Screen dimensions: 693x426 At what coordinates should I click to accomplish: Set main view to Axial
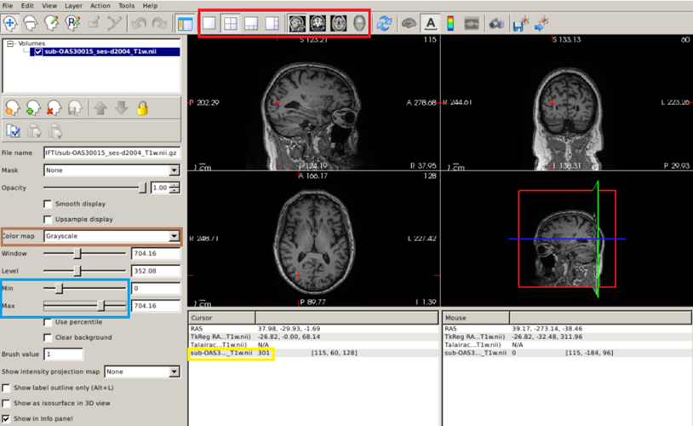coord(339,24)
